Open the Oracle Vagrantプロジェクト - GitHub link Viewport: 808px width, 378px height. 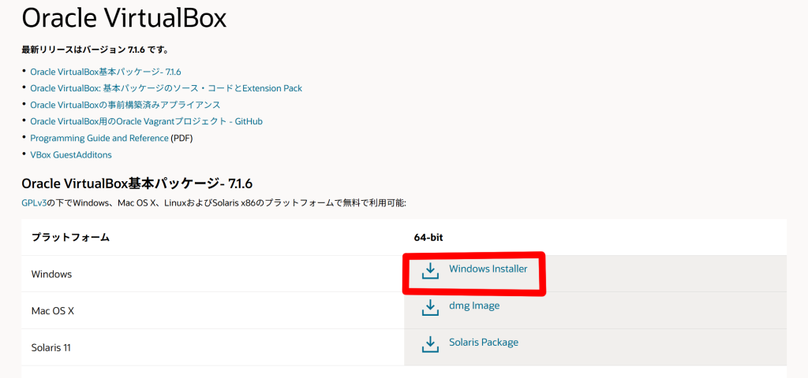click(x=146, y=121)
